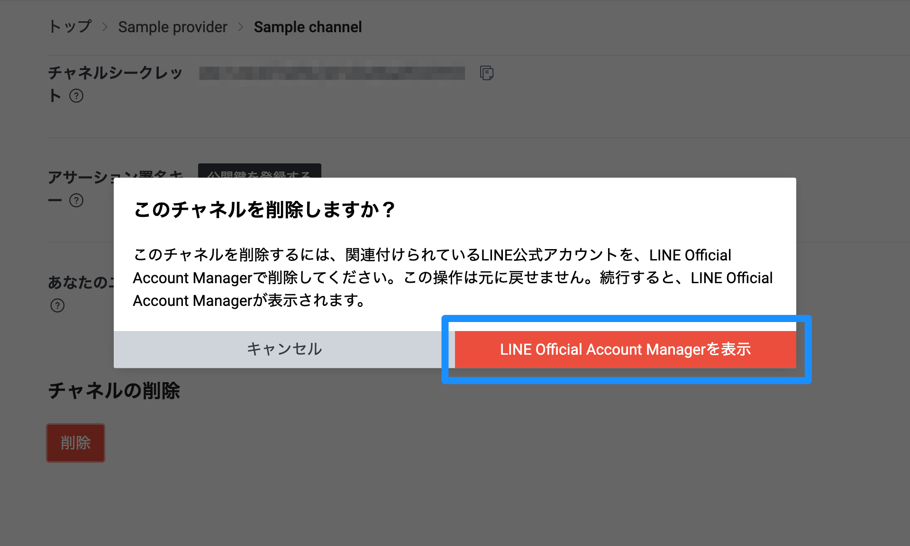Open help icon under あなたの label
Screen dimensions: 910x546
57,305
